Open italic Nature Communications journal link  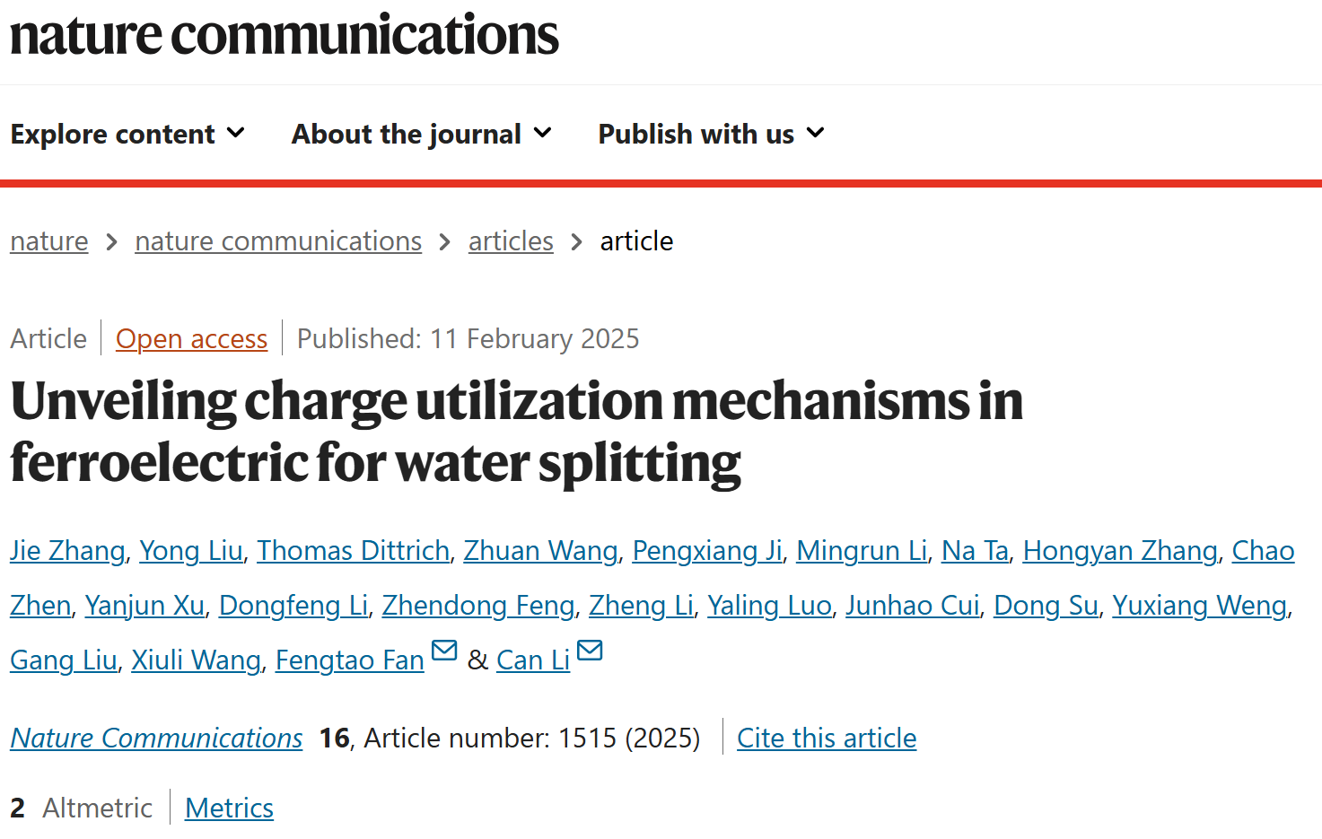[x=156, y=738]
